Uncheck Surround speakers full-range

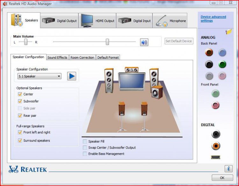coord(20,140)
